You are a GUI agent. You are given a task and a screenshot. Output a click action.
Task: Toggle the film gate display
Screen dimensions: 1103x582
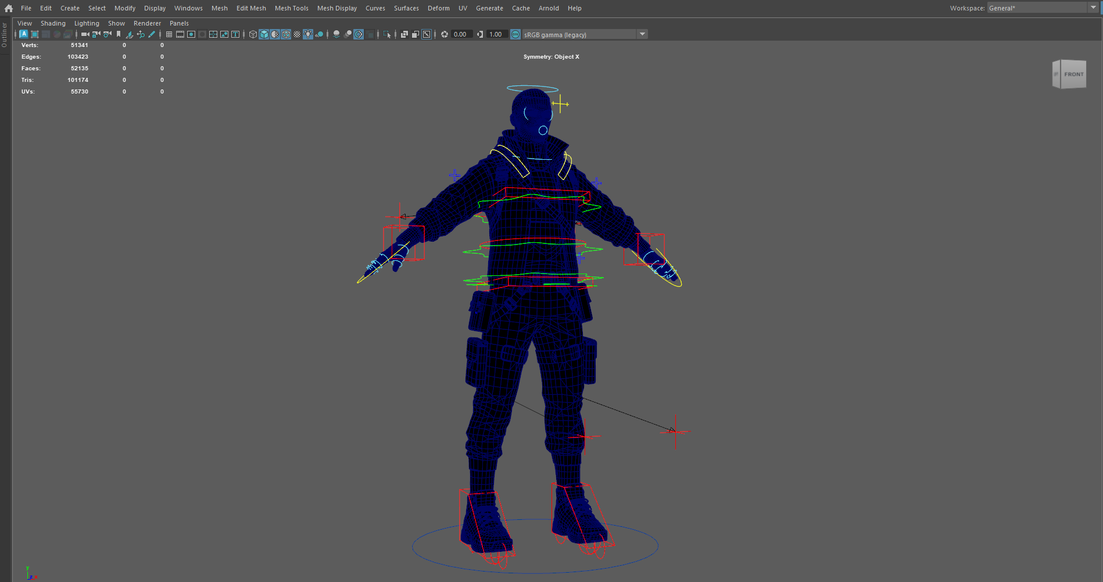(x=180, y=34)
